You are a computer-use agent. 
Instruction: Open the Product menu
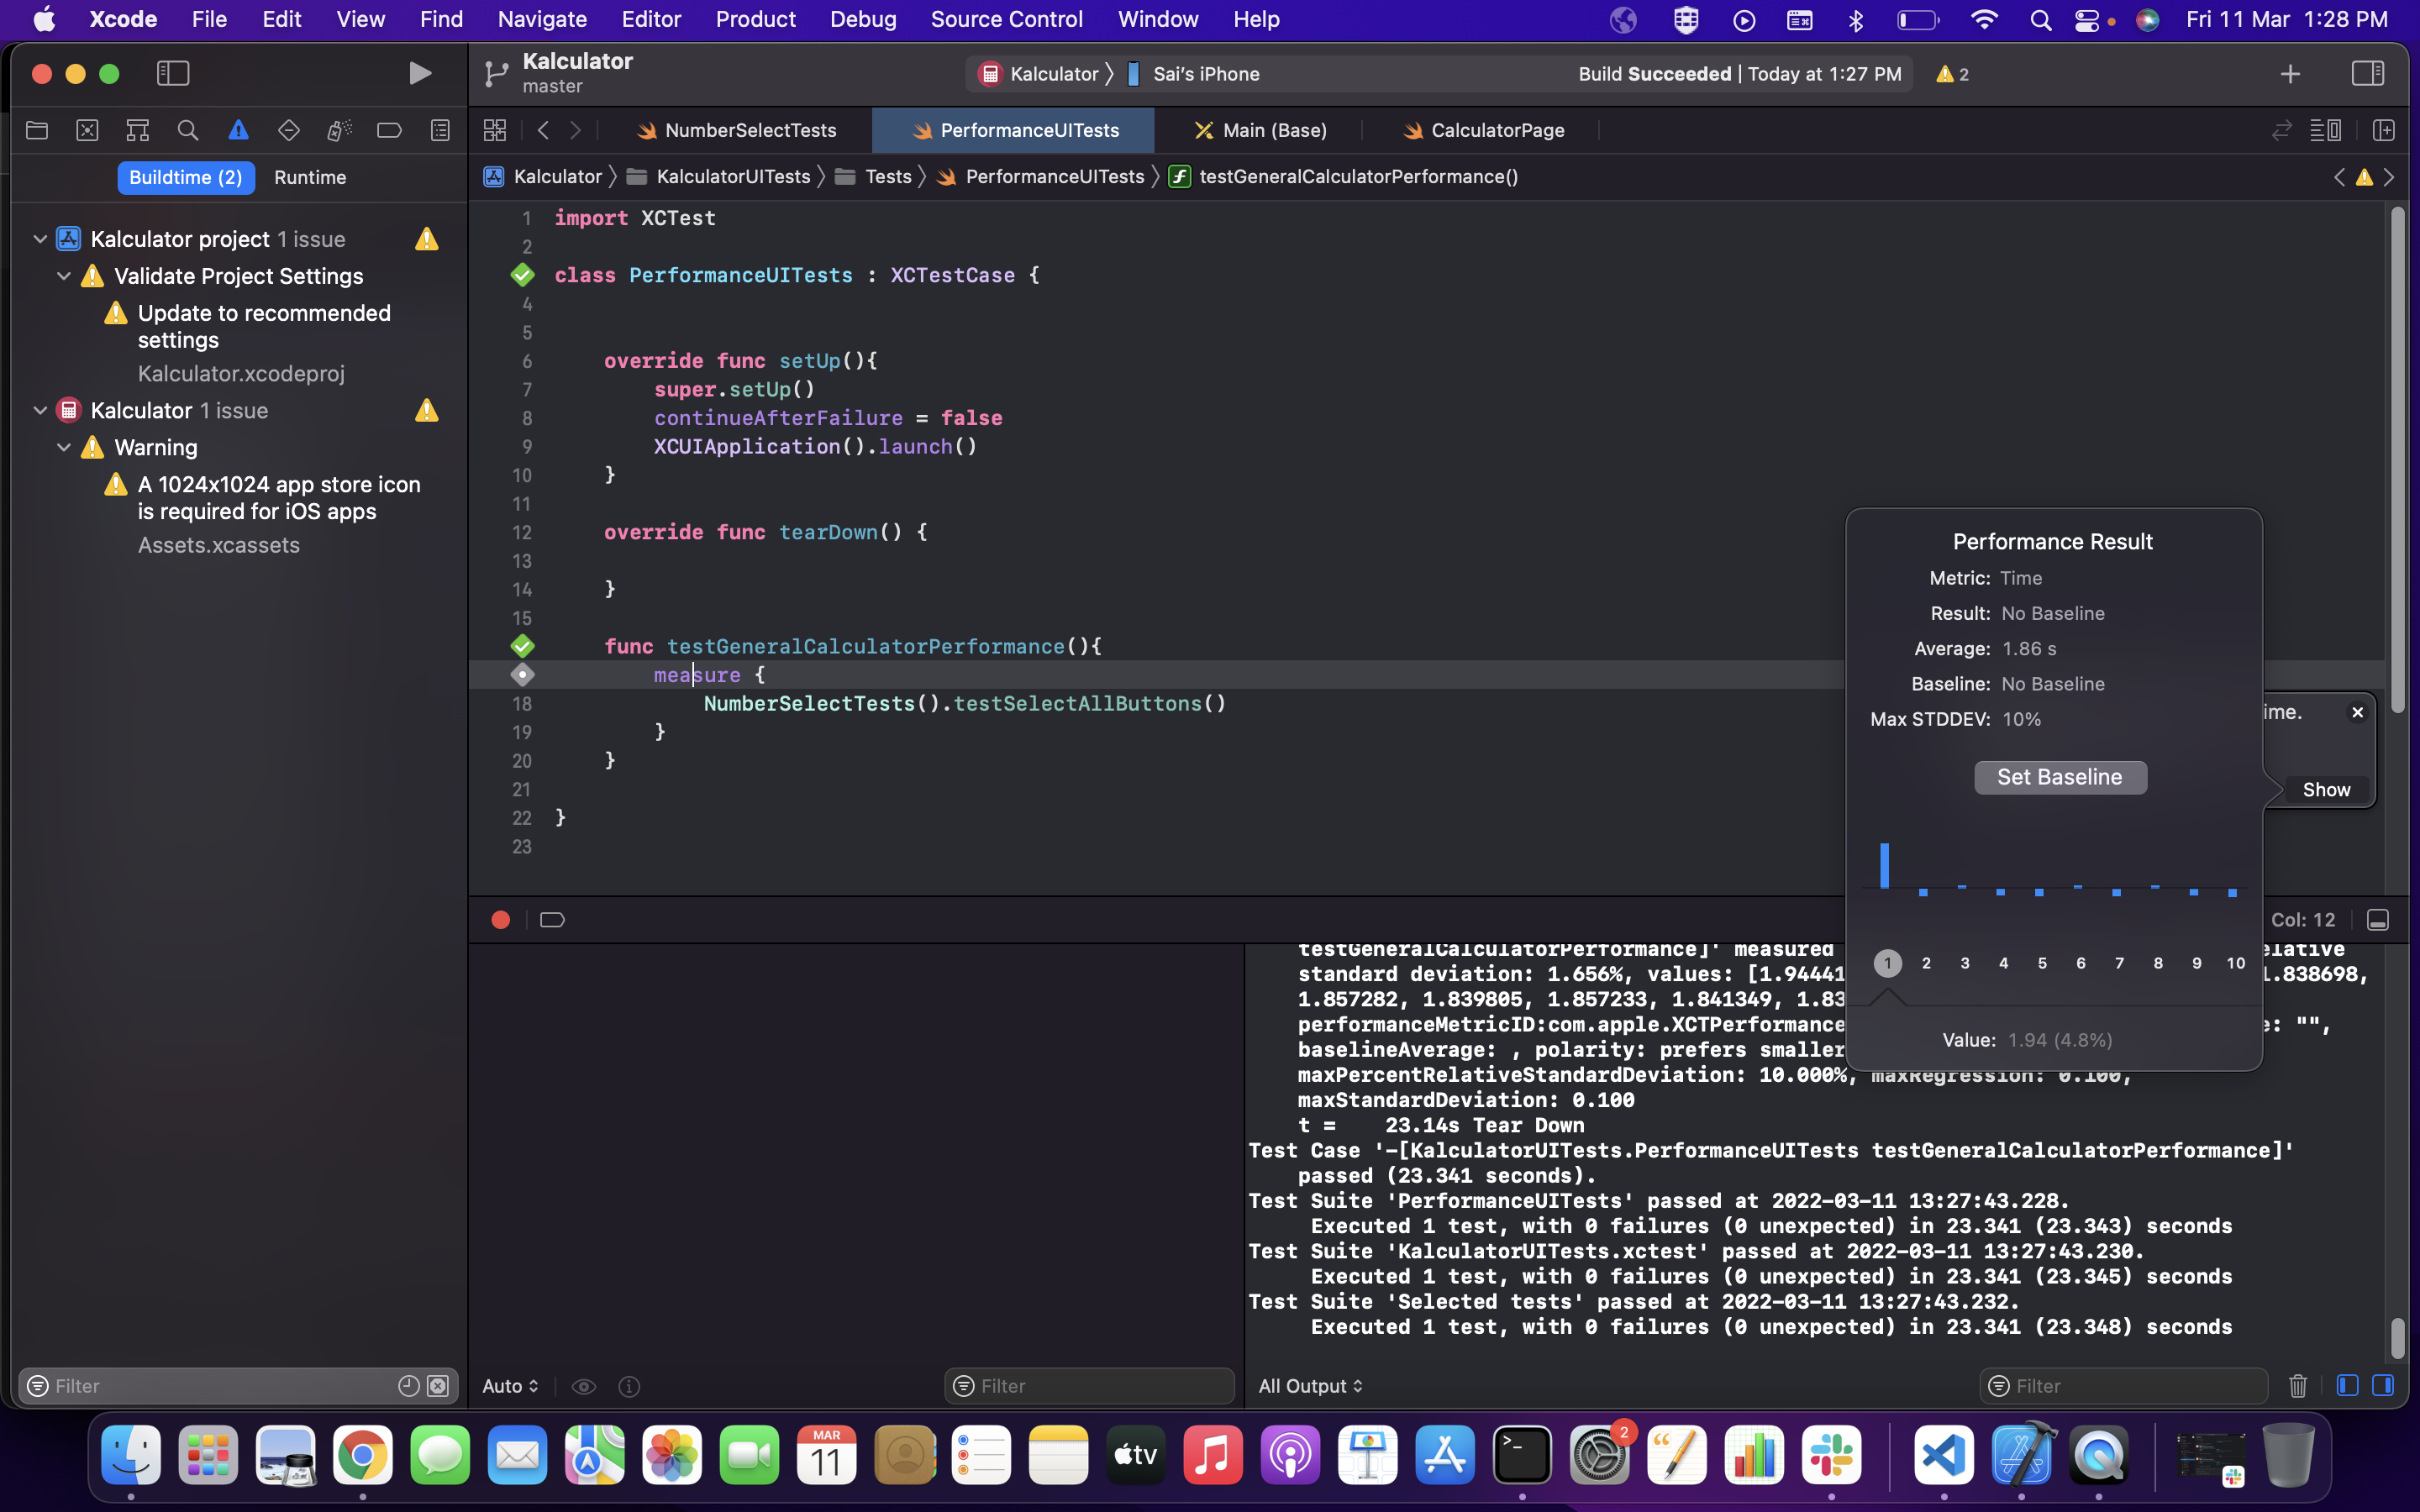click(x=755, y=19)
